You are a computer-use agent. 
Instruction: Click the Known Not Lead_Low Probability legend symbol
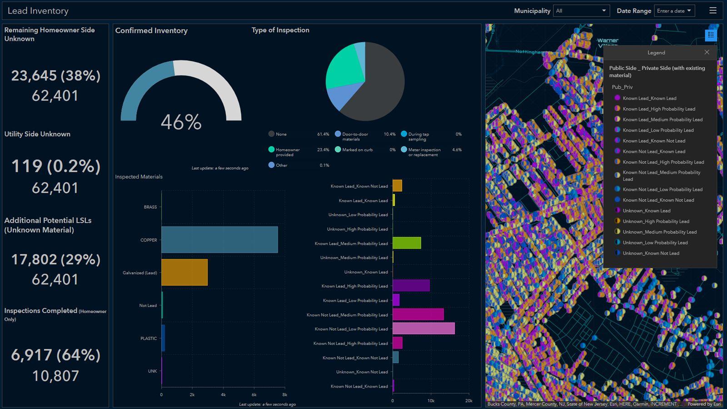coord(617,189)
